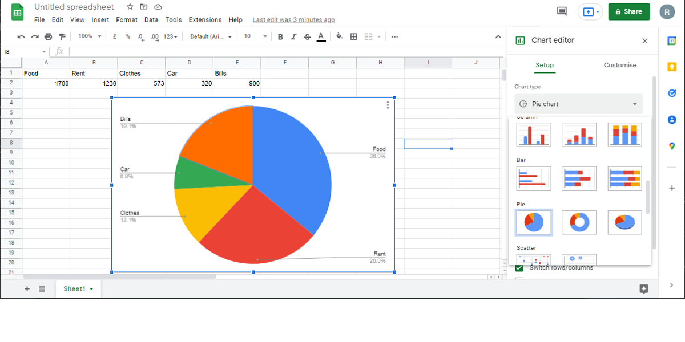Screen dimensions: 685x342
Task: Toggle strikethrough formatting
Action: [308, 36]
